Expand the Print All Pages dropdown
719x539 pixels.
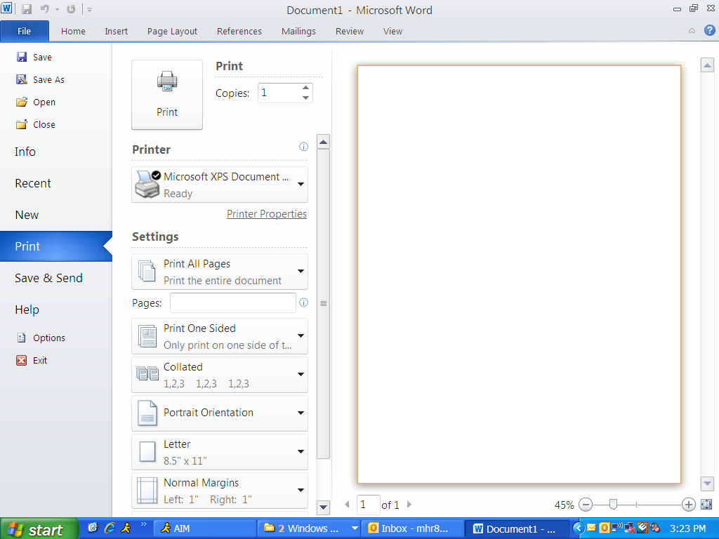click(x=220, y=272)
